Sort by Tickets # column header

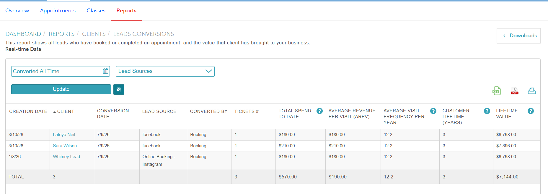pos(247,111)
